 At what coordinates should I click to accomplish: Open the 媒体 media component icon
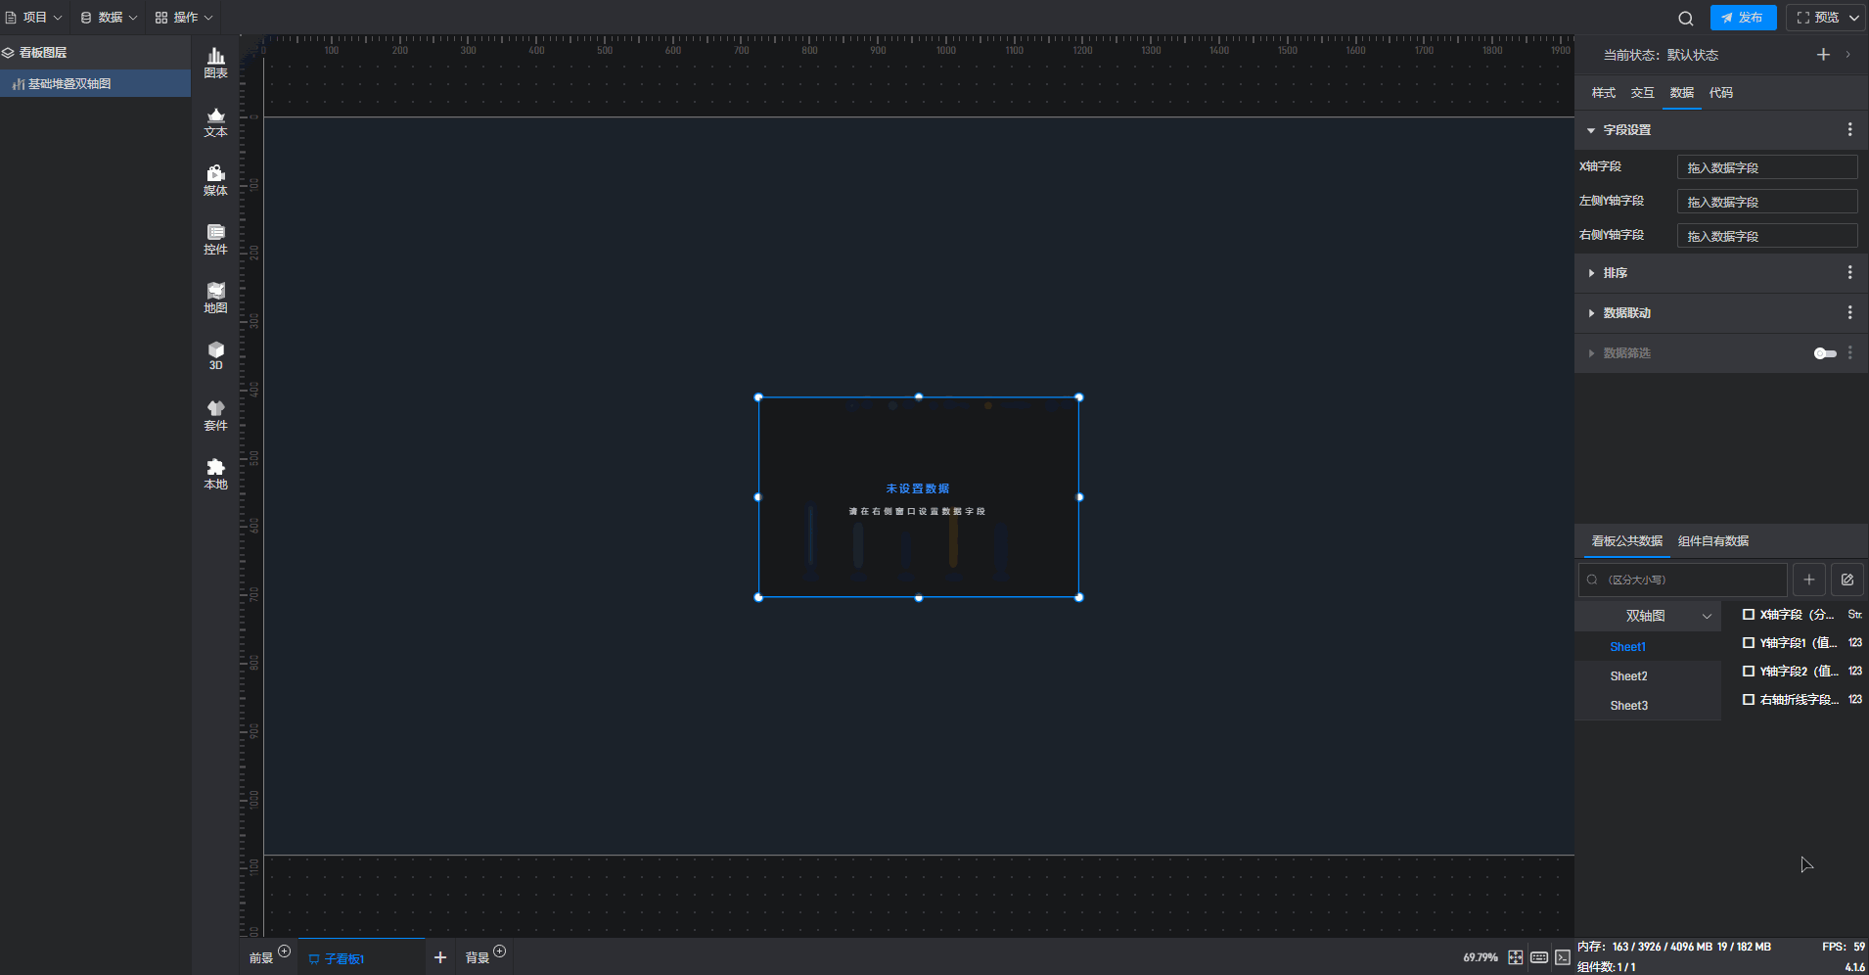tap(215, 180)
